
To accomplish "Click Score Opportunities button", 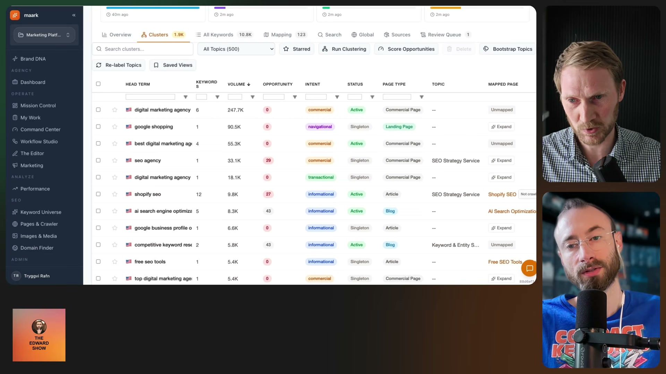I will point(406,49).
